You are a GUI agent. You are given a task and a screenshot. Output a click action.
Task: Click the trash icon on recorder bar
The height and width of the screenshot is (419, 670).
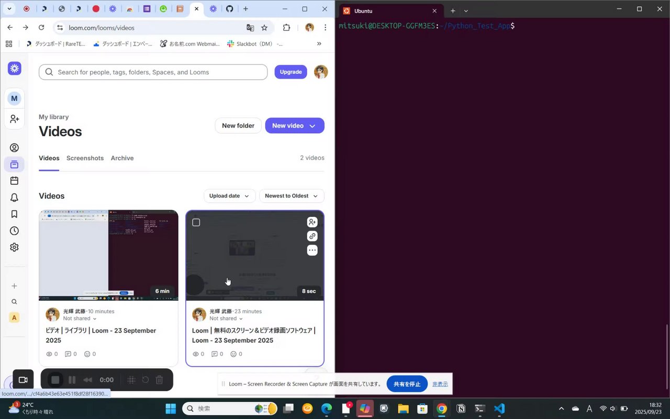click(x=160, y=380)
